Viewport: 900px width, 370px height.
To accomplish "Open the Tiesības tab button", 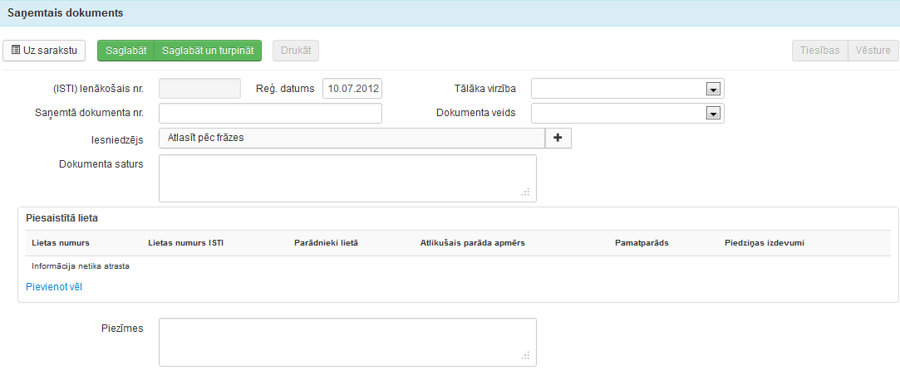I will click(x=819, y=51).
